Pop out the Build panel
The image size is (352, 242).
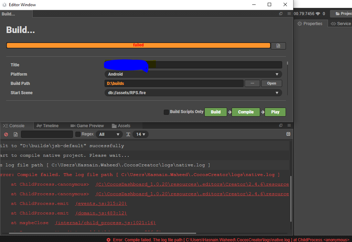click(x=281, y=14)
